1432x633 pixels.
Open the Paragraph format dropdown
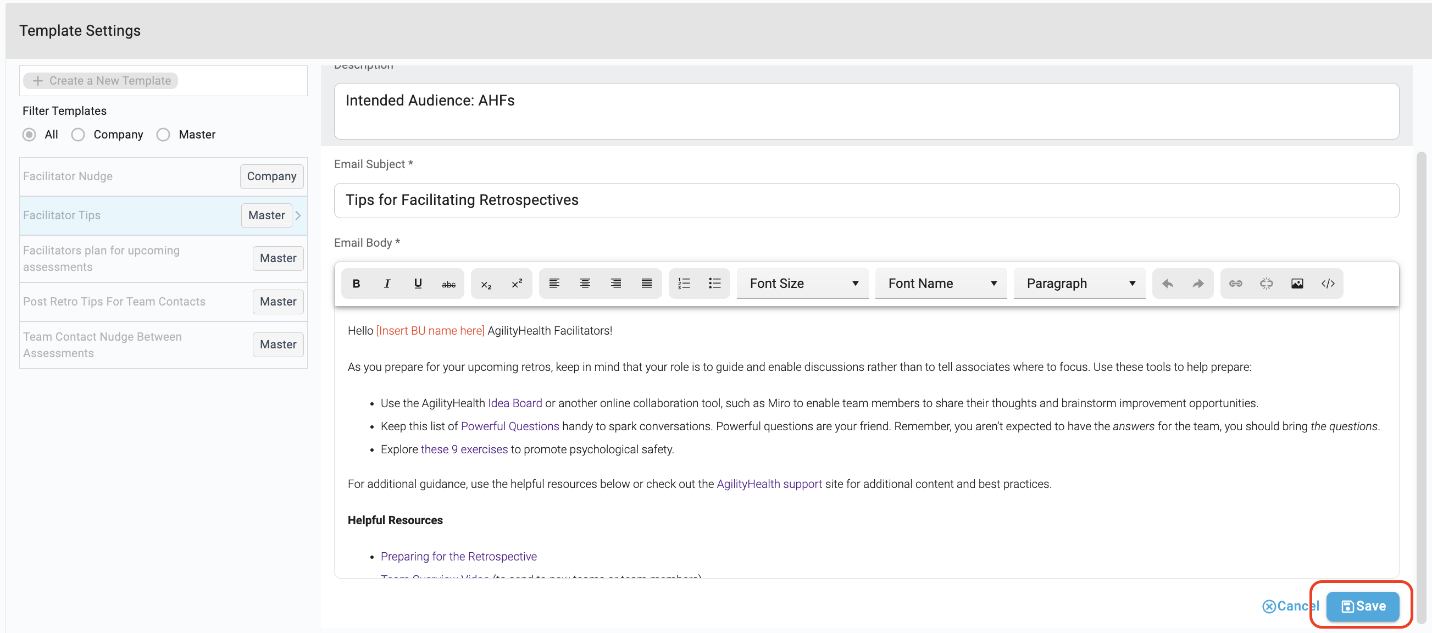(1080, 284)
